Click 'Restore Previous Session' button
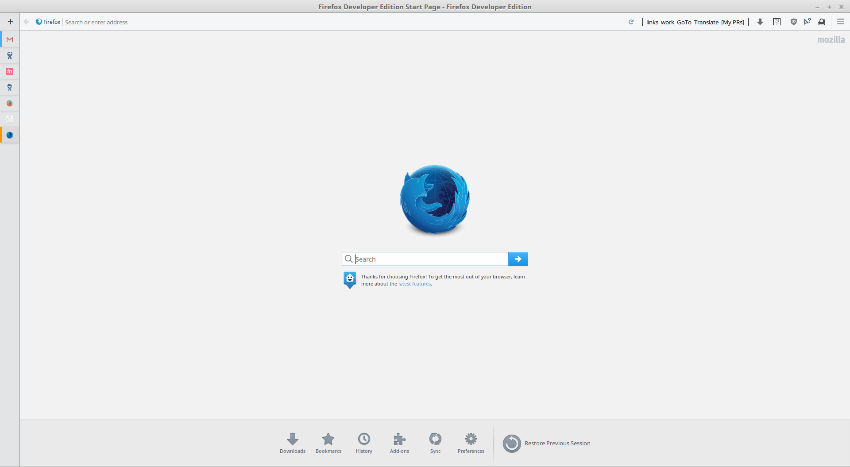This screenshot has width=850, height=467. (547, 443)
